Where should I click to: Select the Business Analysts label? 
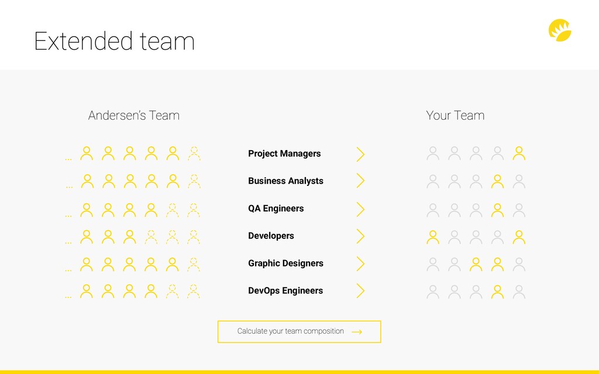[x=285, y=181]
